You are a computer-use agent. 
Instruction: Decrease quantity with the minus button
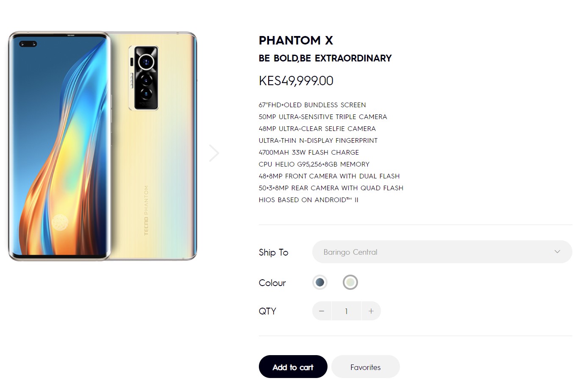(x=322, y=311)
